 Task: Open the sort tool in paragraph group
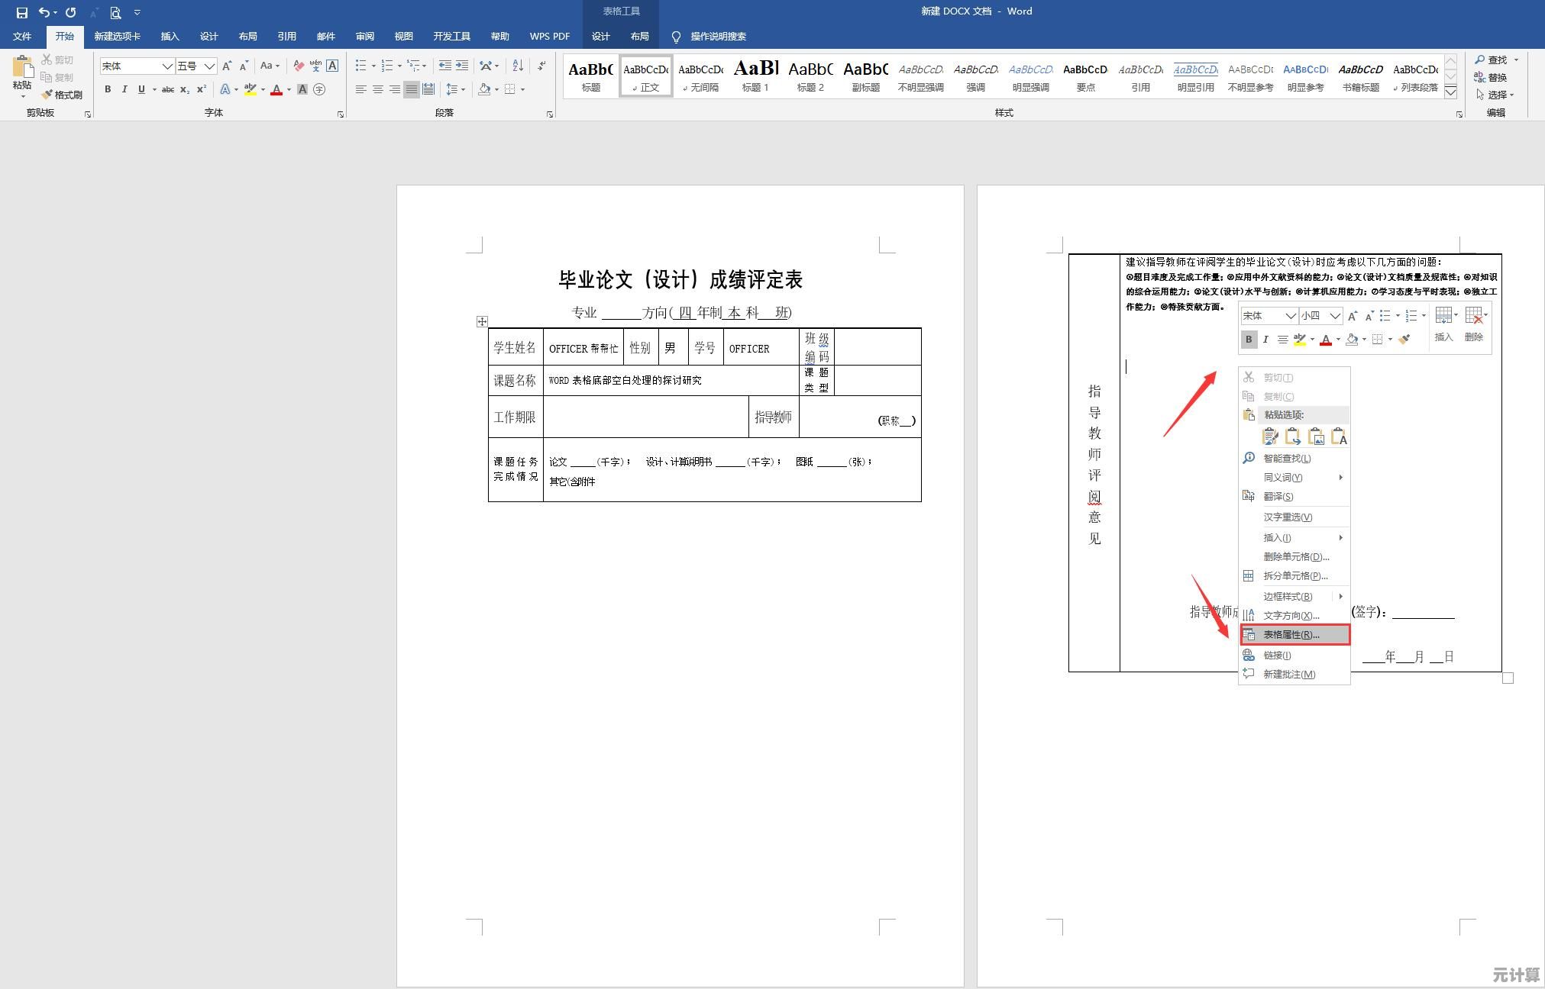[518, 66]
